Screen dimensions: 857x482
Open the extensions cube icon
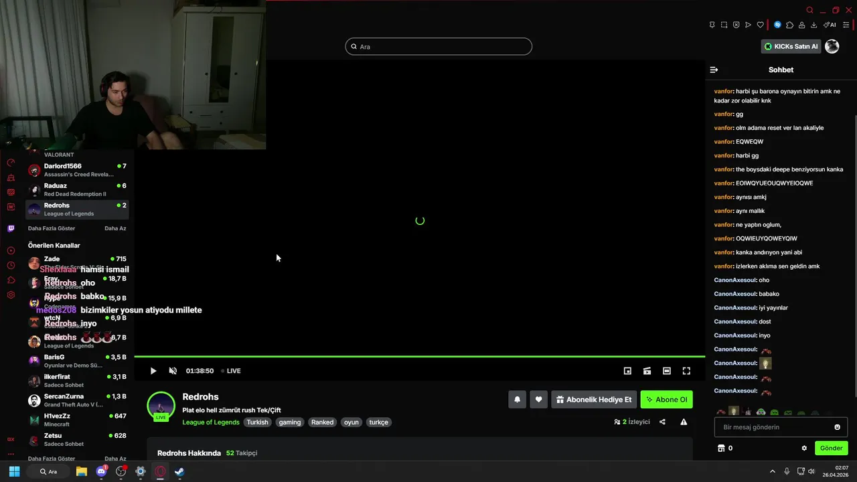point(789,25)
